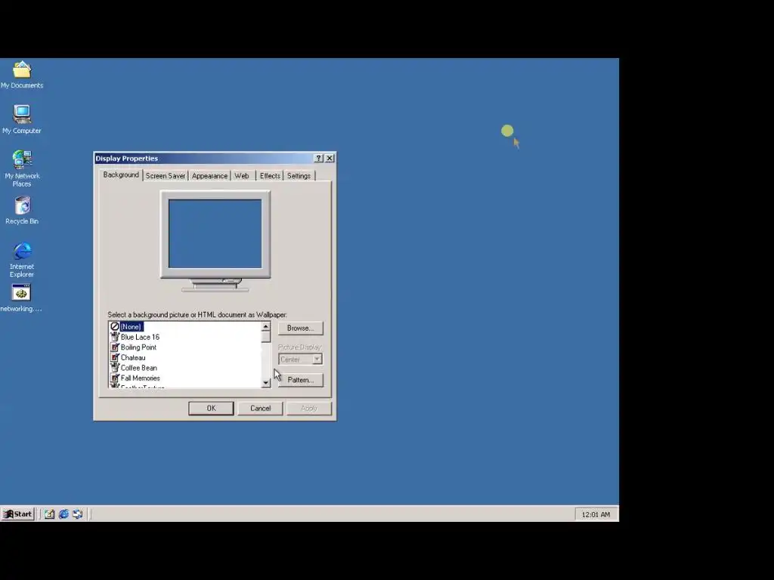Viewport: 774px width, 580px height.
Task: Select (None) wallpaper entry
Action: point(132,326)
